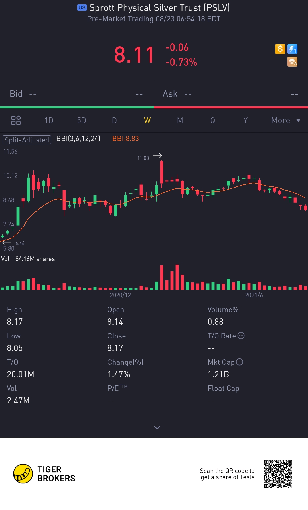Tap the Ask quote panel

(x=230, y=94)
